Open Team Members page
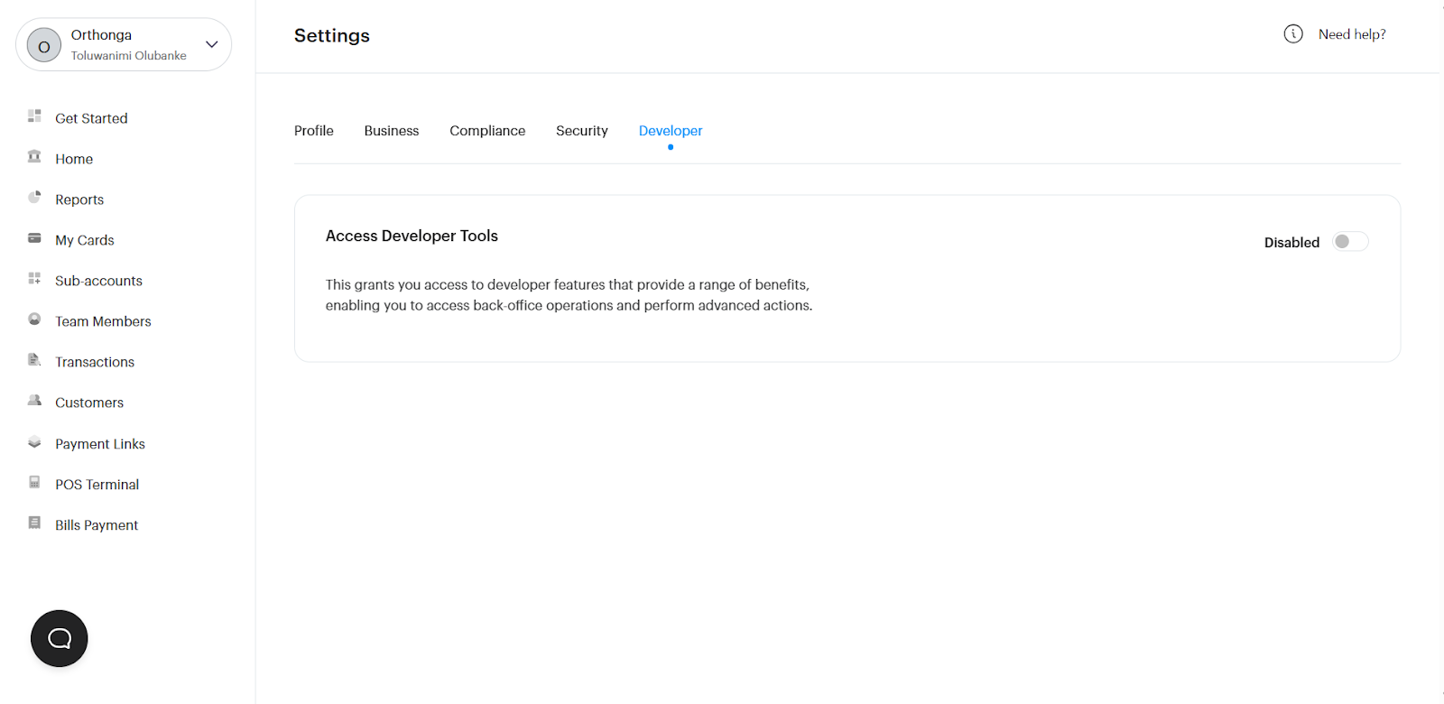Image resolution: width=1444 pixels, height=704 pixels. coord(103,321)
